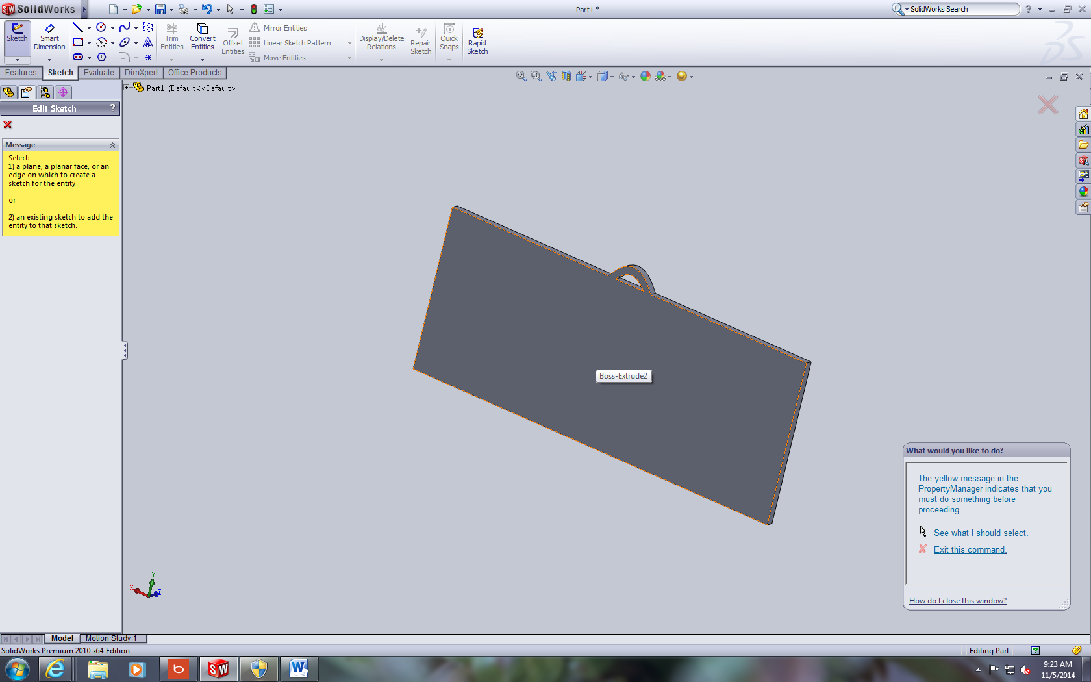The image size is (1091, 682).
Task: Click Repair Sketch tool
Action: [421, 42]
